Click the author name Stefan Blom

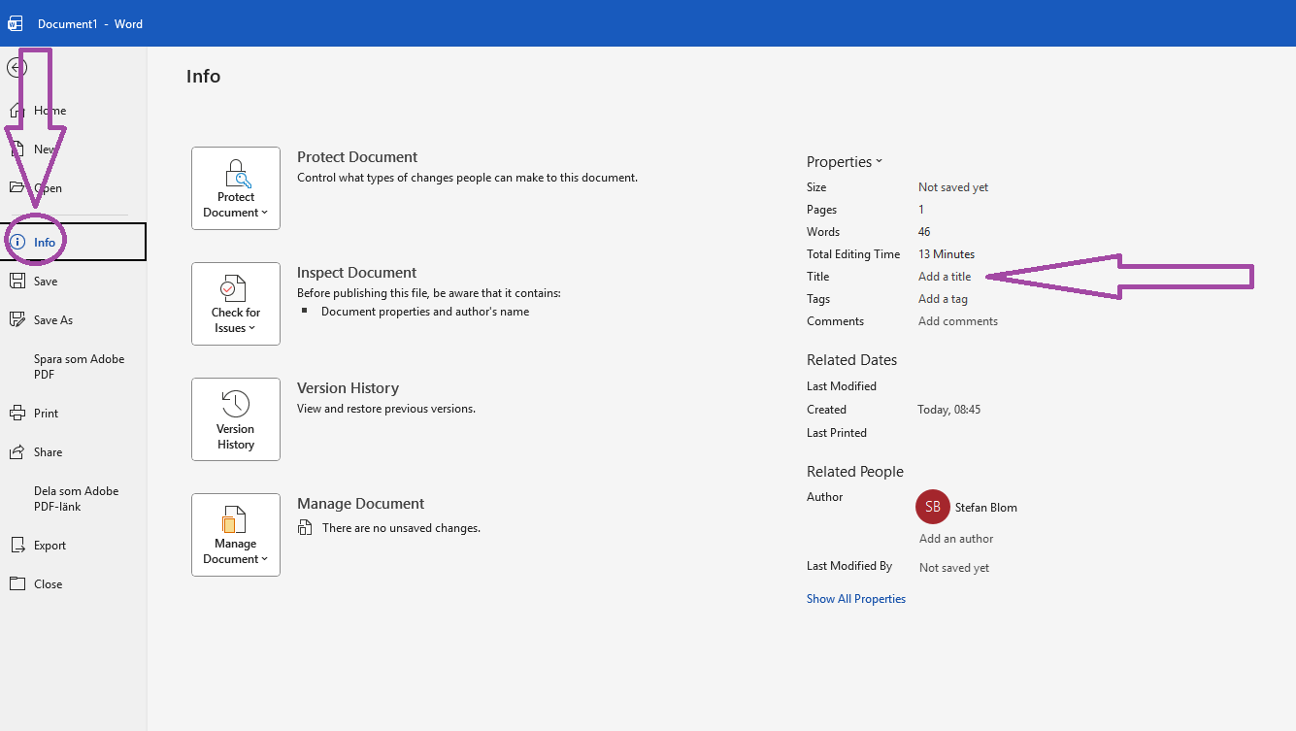(986, 508)
